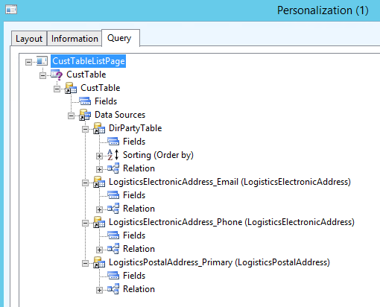Select the LogisticsElectronicAddress_Phone tree item
This screenshot has height=307, width=380.
232,222
